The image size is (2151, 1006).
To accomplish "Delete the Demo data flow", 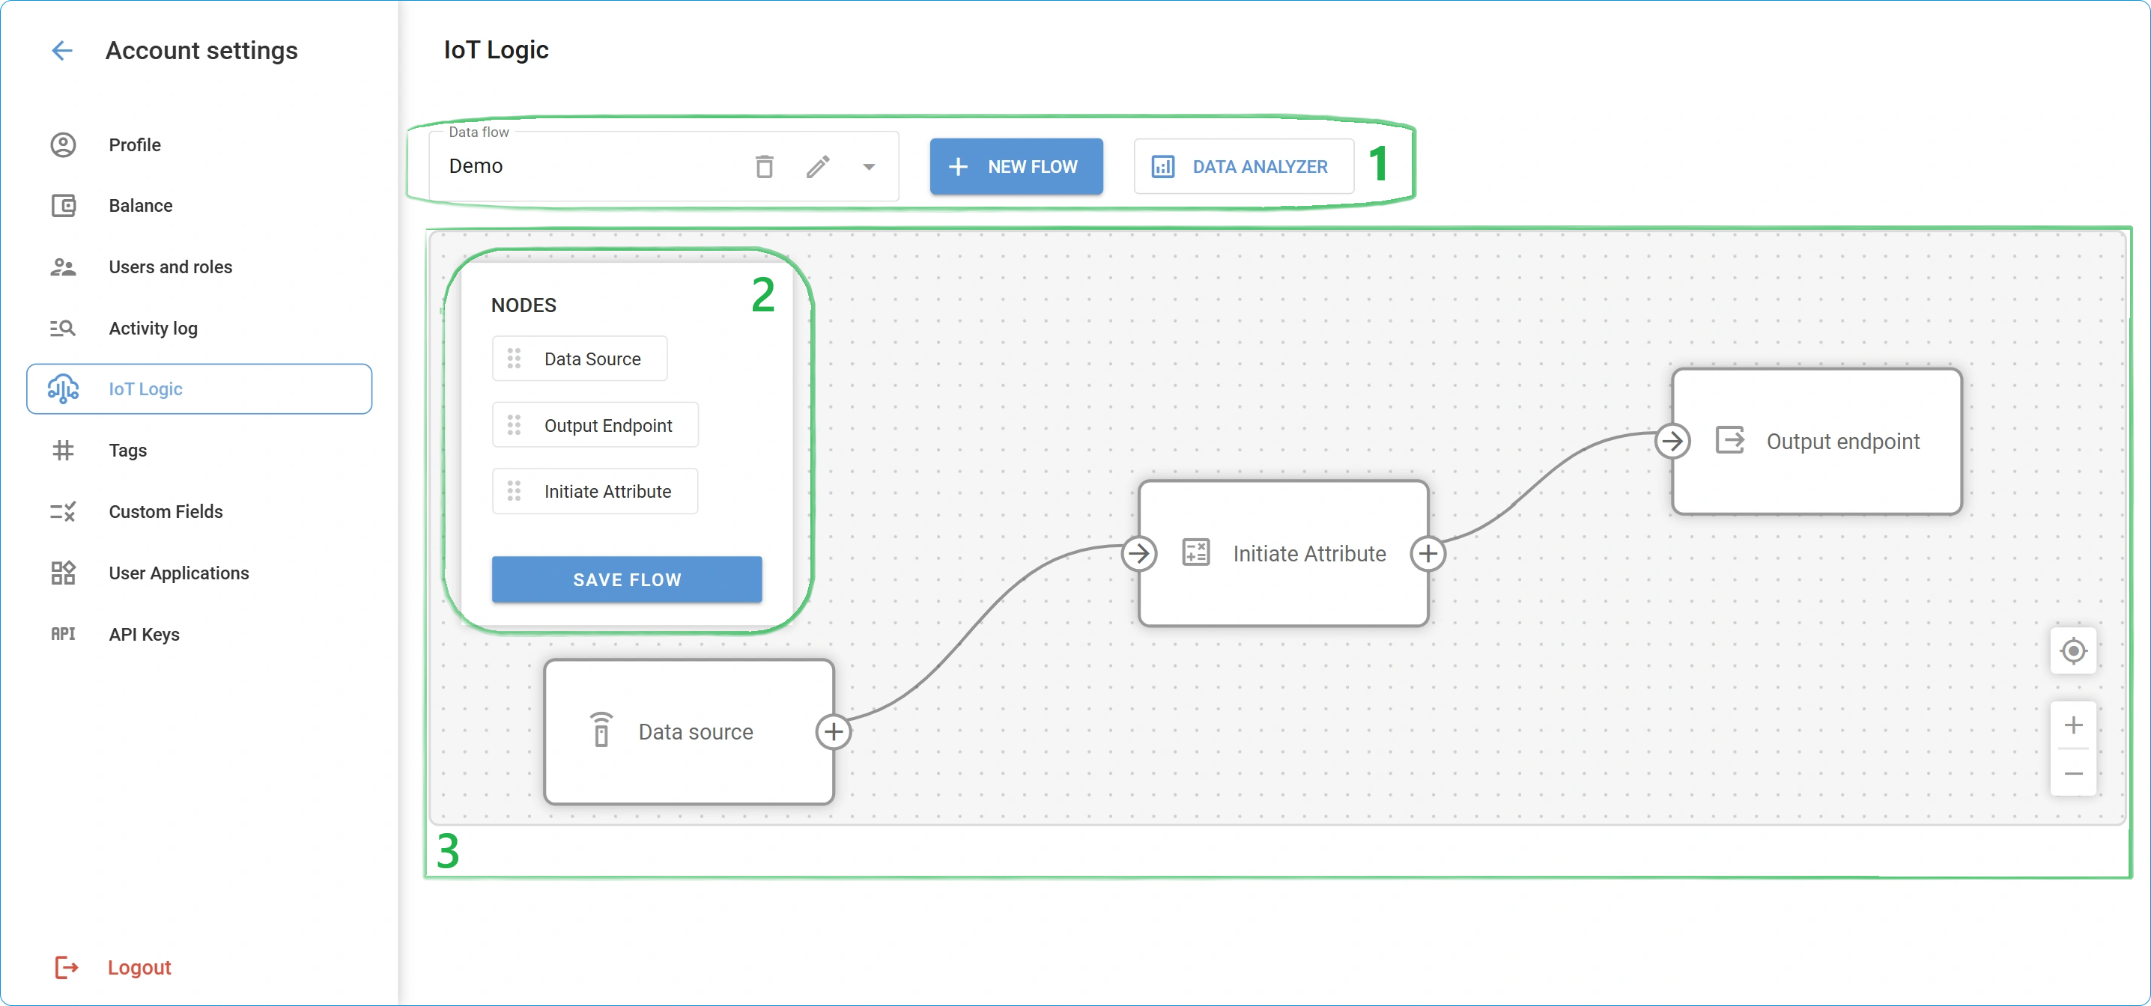I will tap(764, 166).
